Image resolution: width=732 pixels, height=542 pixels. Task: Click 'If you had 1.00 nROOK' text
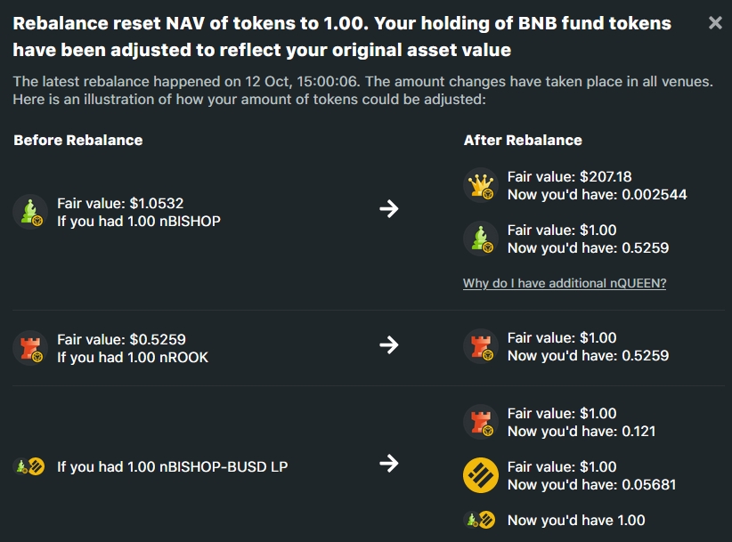point(133,357)
